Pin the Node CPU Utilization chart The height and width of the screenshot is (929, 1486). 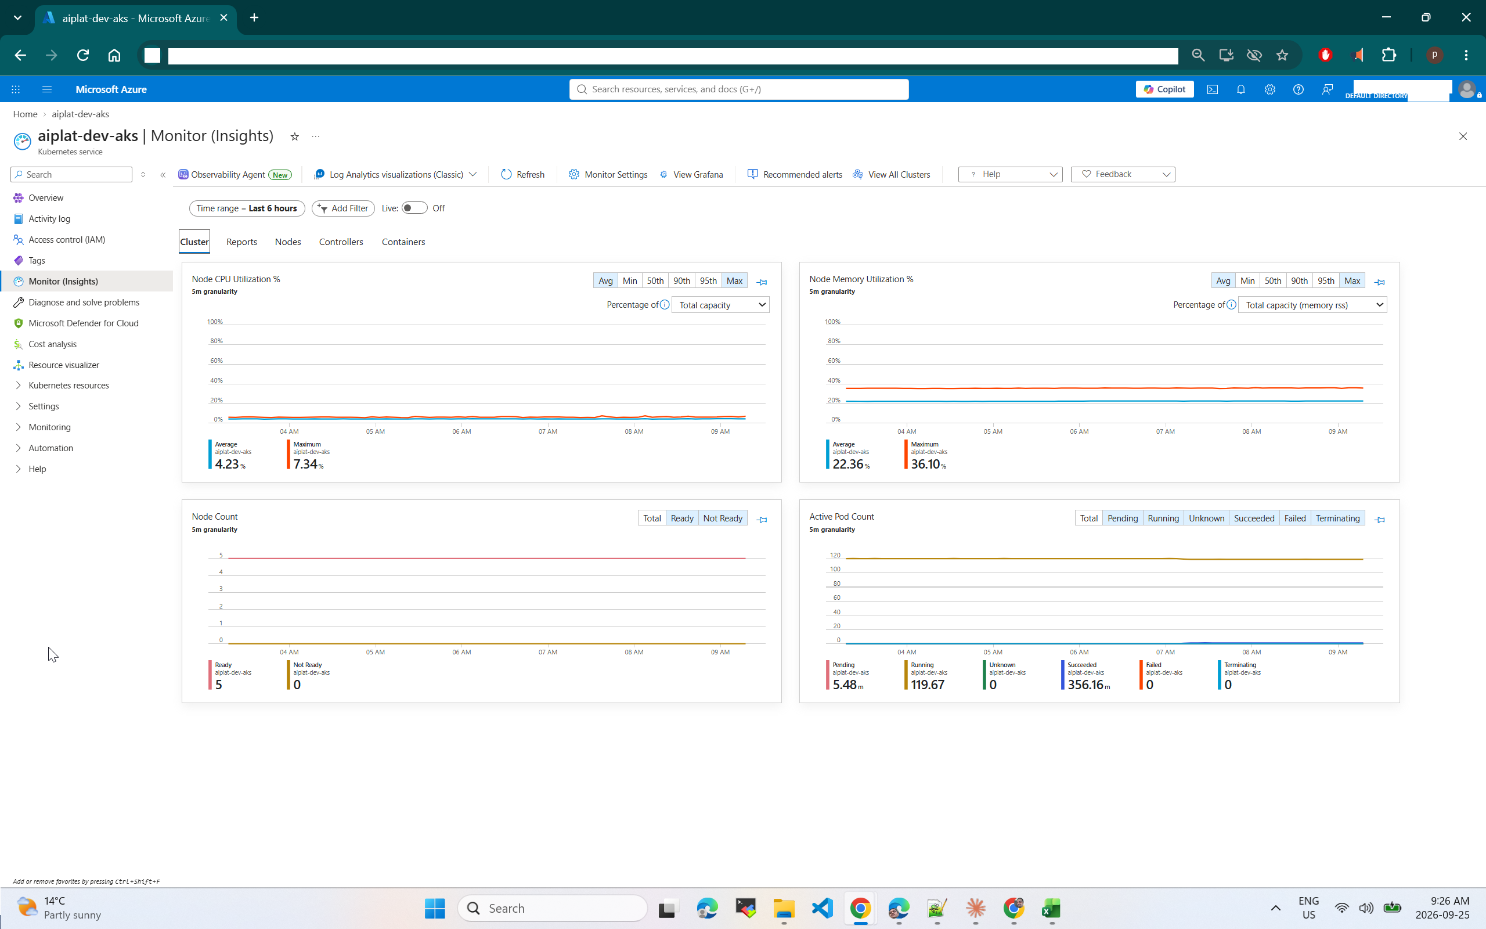point(762,282)
